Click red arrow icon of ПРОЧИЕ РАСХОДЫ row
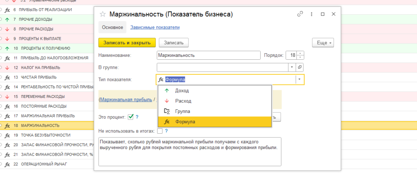This screenshot has width=417, height=178. [x=7, y=29]
